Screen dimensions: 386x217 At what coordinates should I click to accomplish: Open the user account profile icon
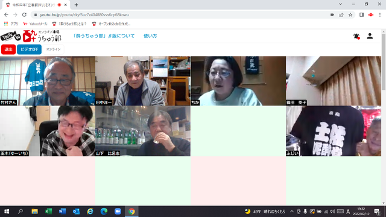pos(370,36)
